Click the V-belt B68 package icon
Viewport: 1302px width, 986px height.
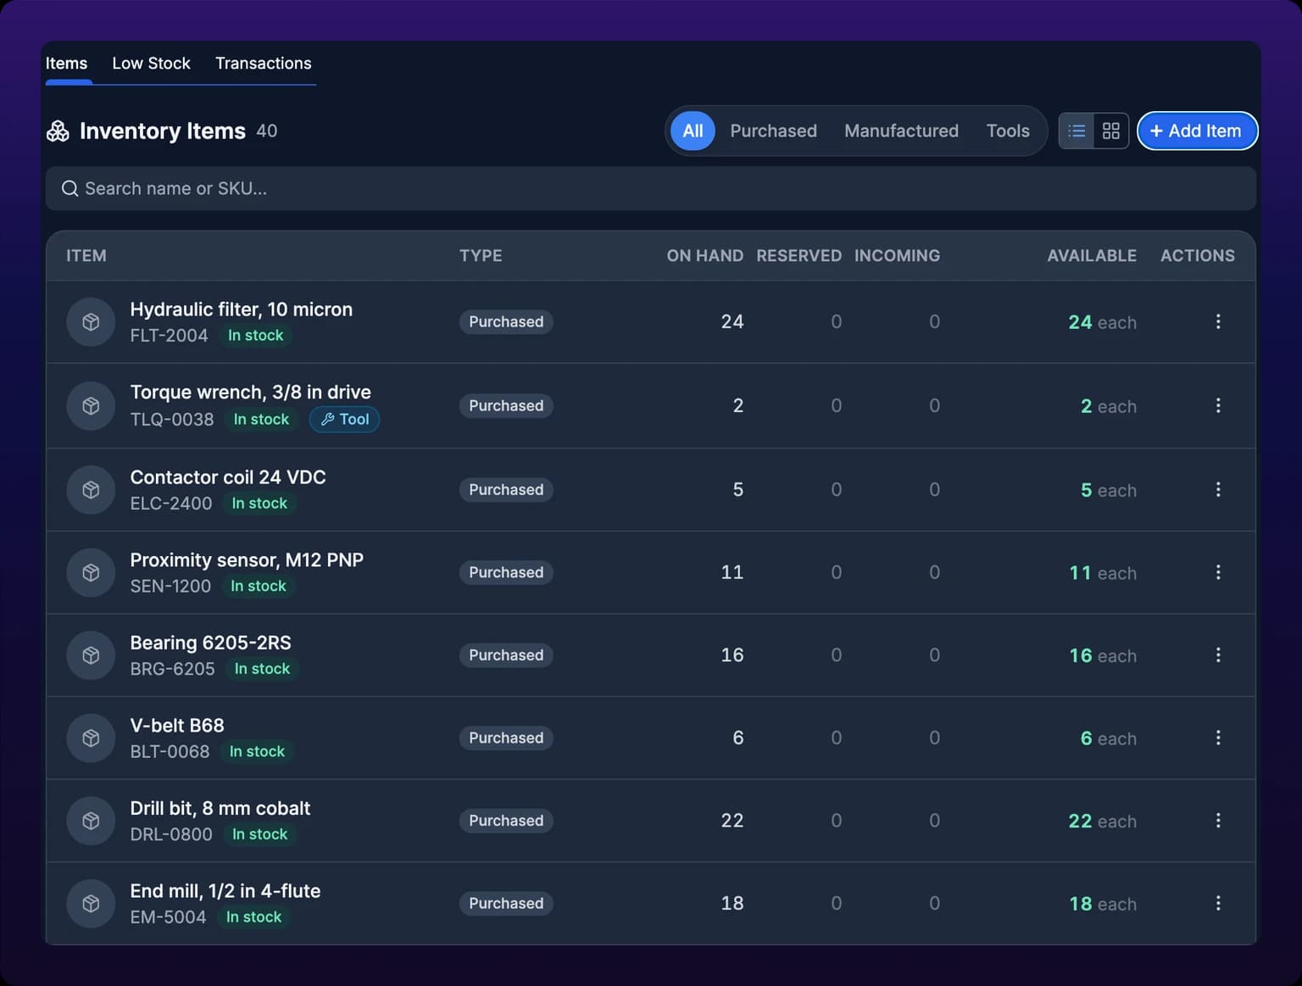point(91,738)
